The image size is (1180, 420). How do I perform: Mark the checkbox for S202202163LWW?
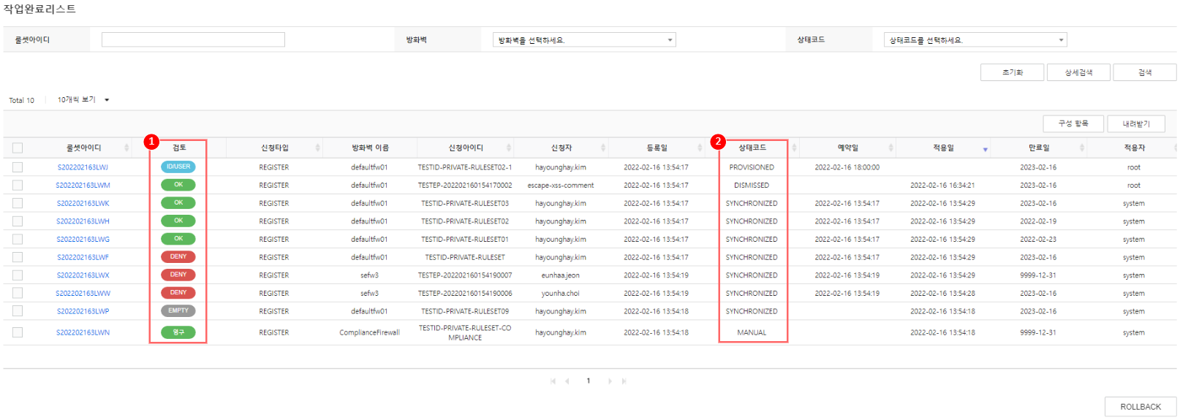(18, 293)
